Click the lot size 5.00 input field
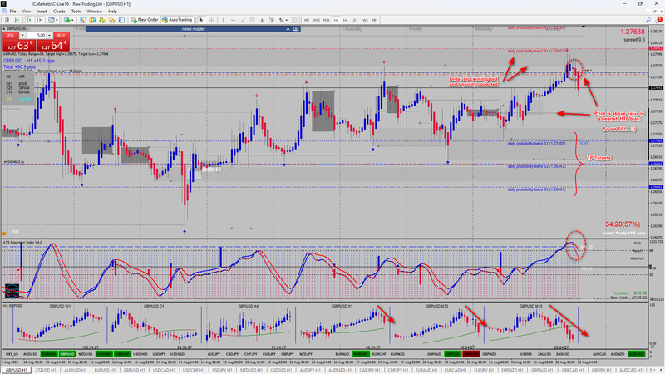Screen dimensions: 665x374 coord(39,36)
